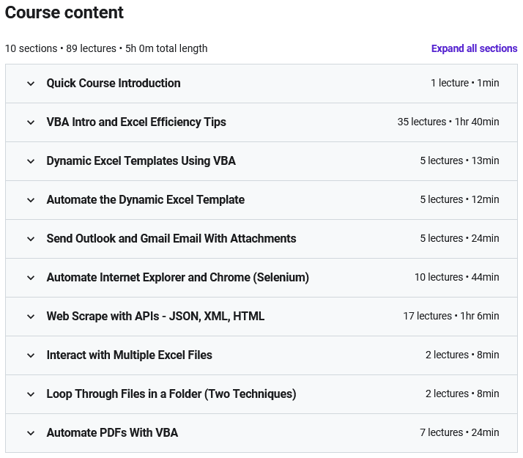Expand VBA Intro and Excel Efficiency Tips chevron
This screenshot has width=523, height=458.
coord(31,122)
